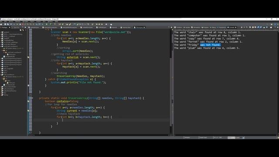Collapse folding at traverseArray method
Image resolution: width=279 pixels, height=157 pixels.
(x=32, y=98)
